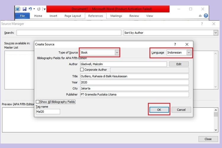Click scroll up arrow of the right sources list
The image size is (222, 148).
click(215, 54)
